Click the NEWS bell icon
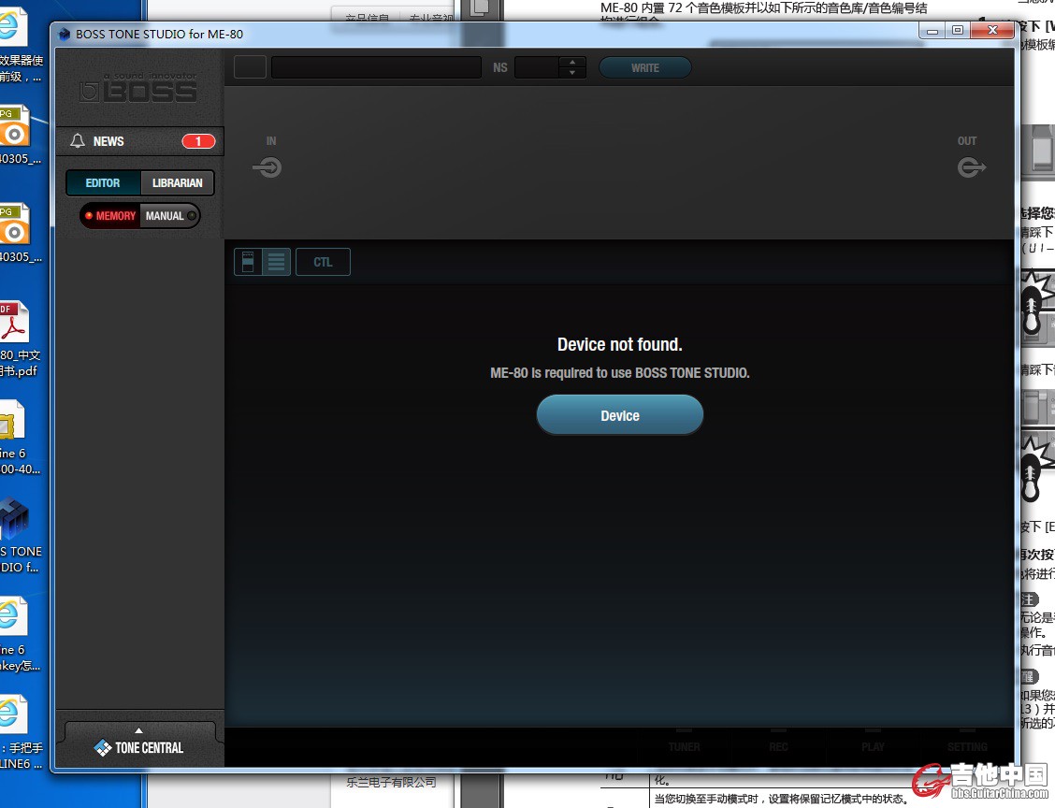This screenshot has height=808, width=1055. (x=78, y=141)
